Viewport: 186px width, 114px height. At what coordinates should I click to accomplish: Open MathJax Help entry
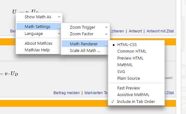(x=39, y=50)
